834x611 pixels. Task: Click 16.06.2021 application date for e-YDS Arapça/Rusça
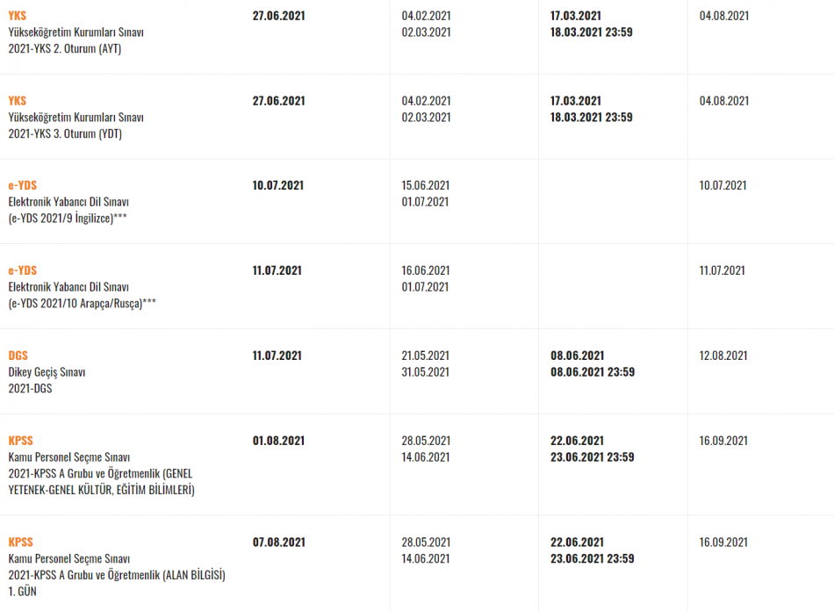425,270
